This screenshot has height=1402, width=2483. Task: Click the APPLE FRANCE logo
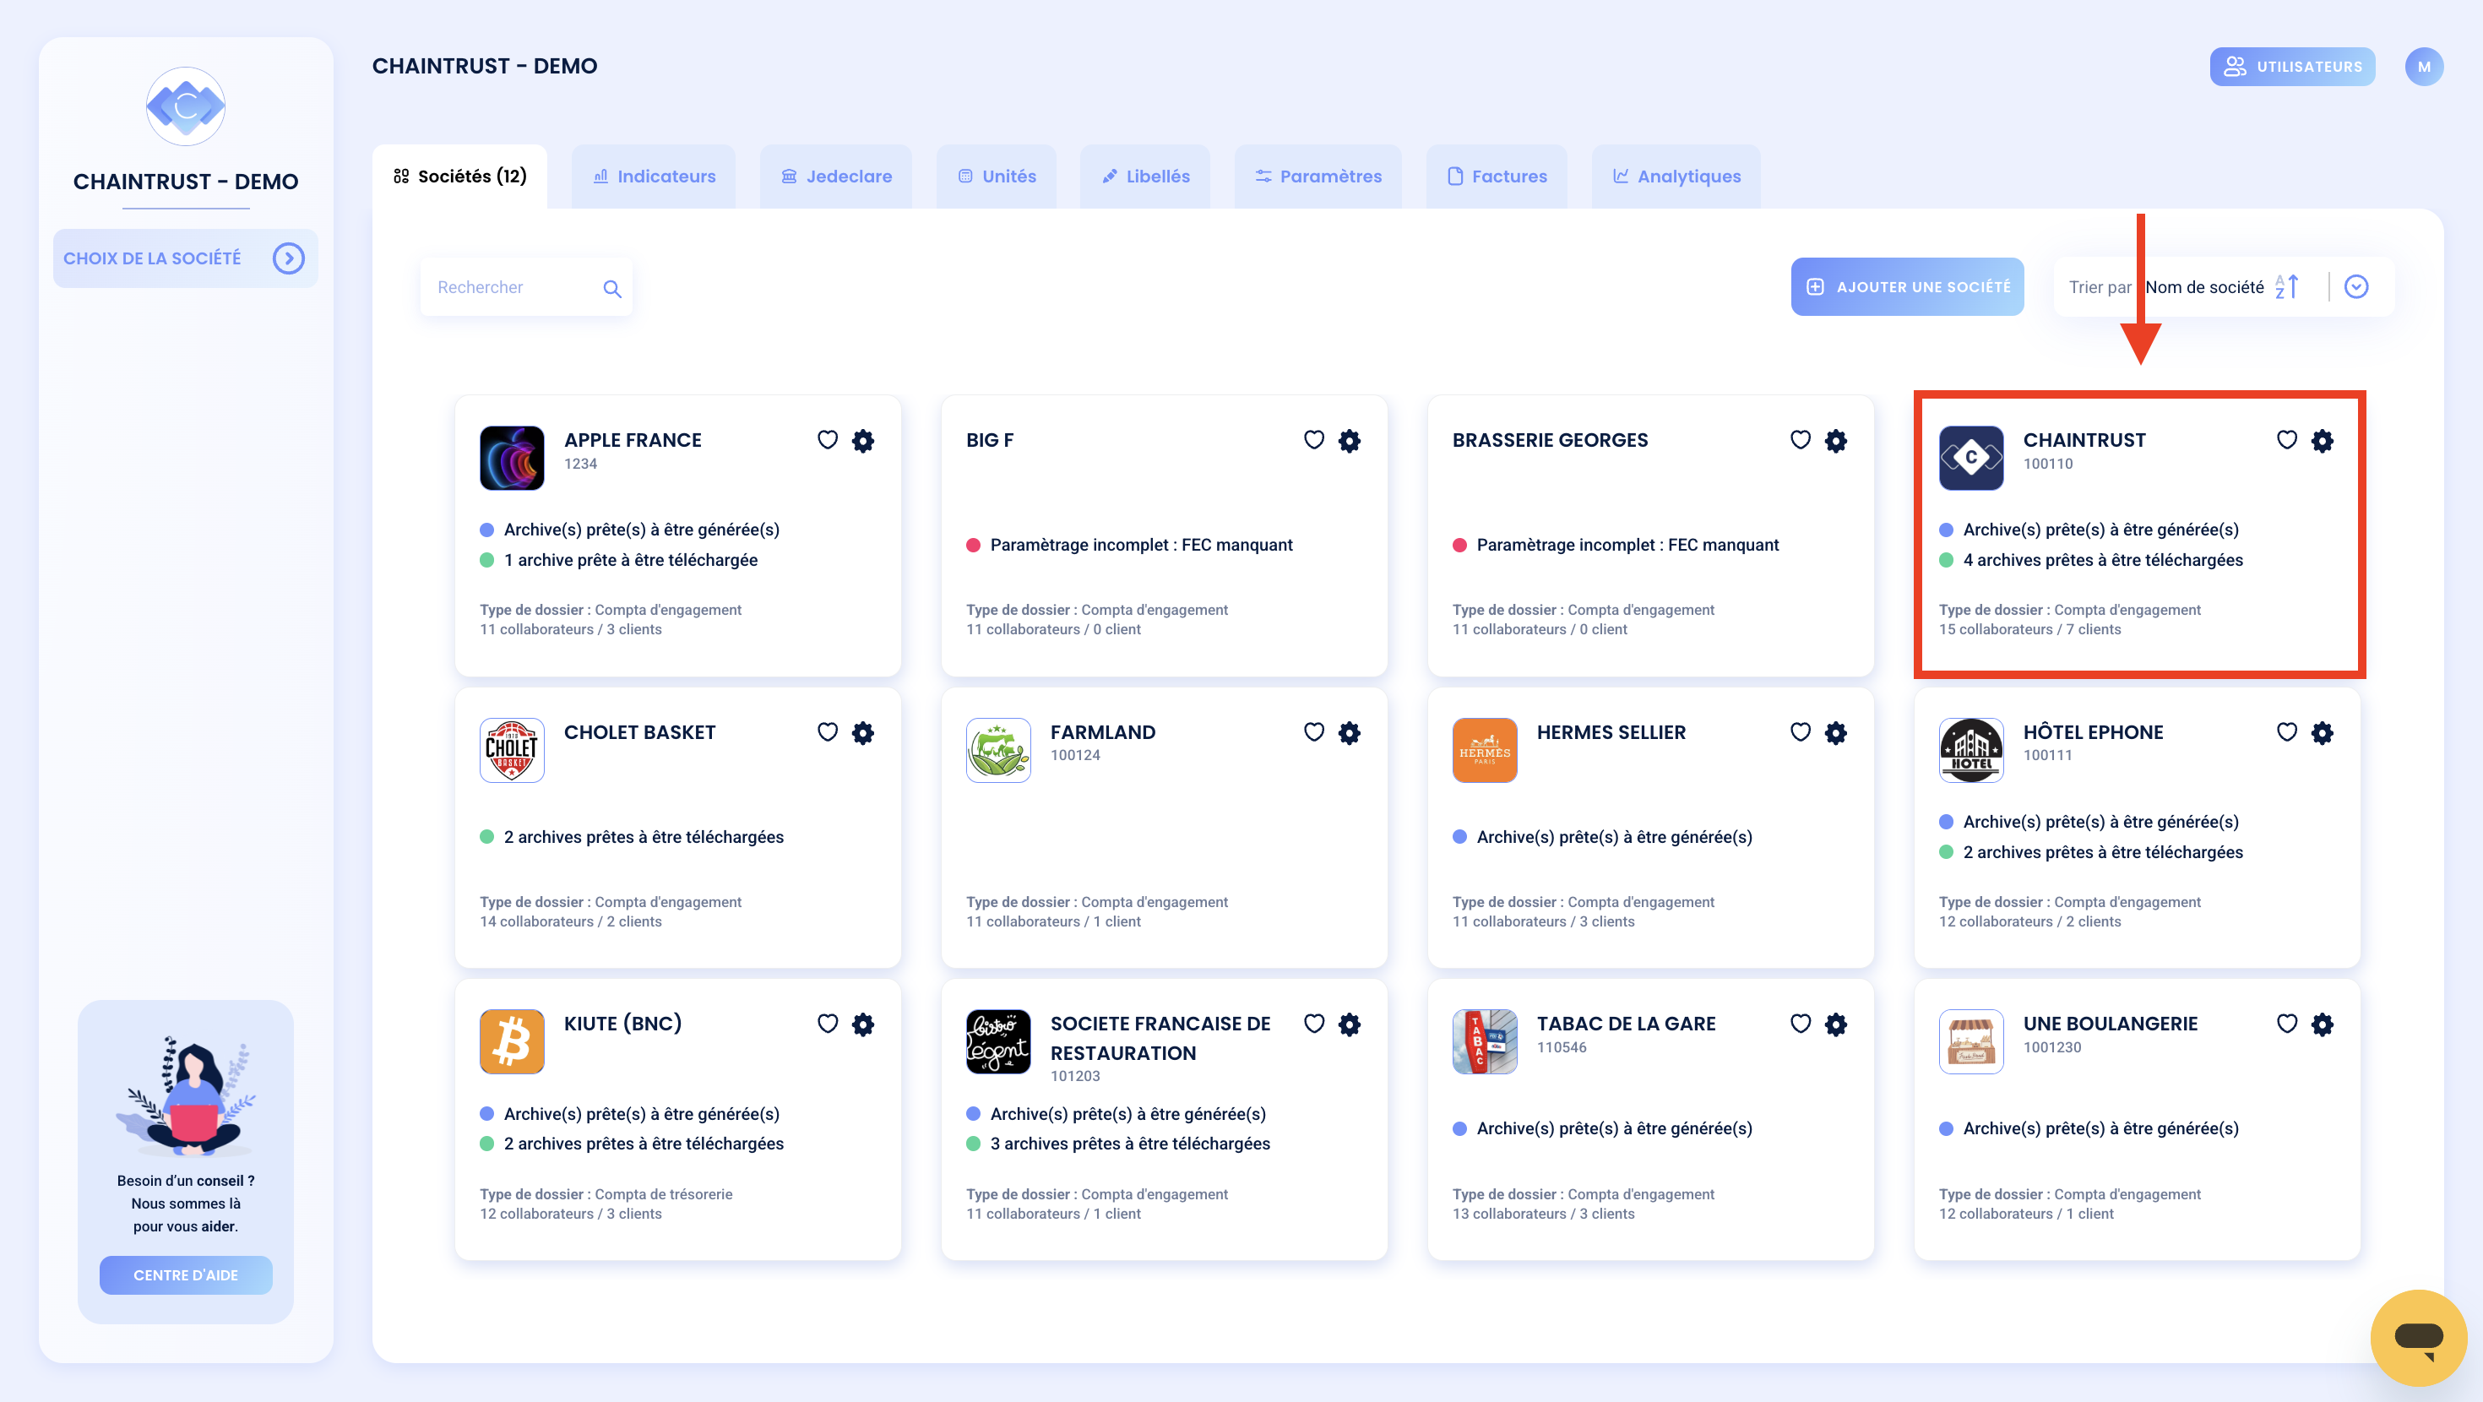click(x=512, y=458)
